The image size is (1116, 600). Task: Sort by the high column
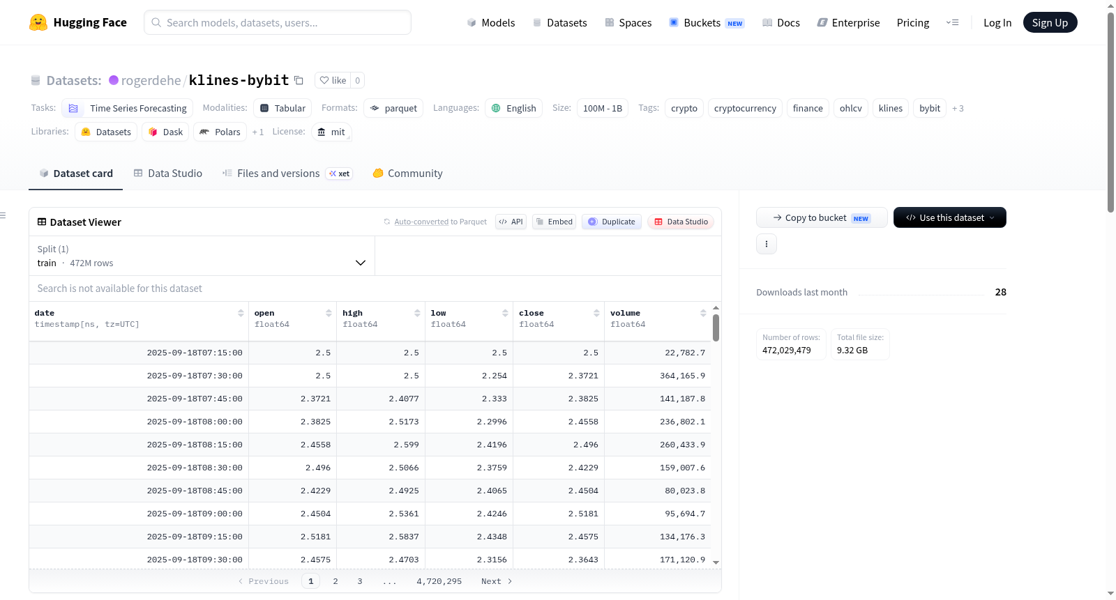417,314
